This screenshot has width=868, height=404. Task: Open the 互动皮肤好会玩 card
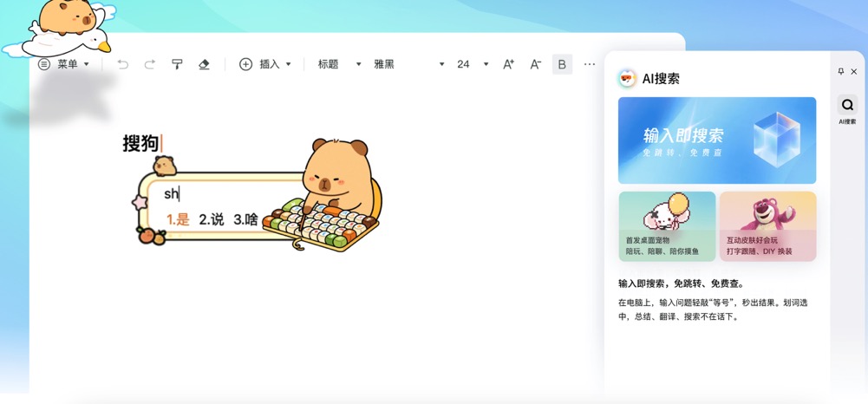[x=767, y=226]
